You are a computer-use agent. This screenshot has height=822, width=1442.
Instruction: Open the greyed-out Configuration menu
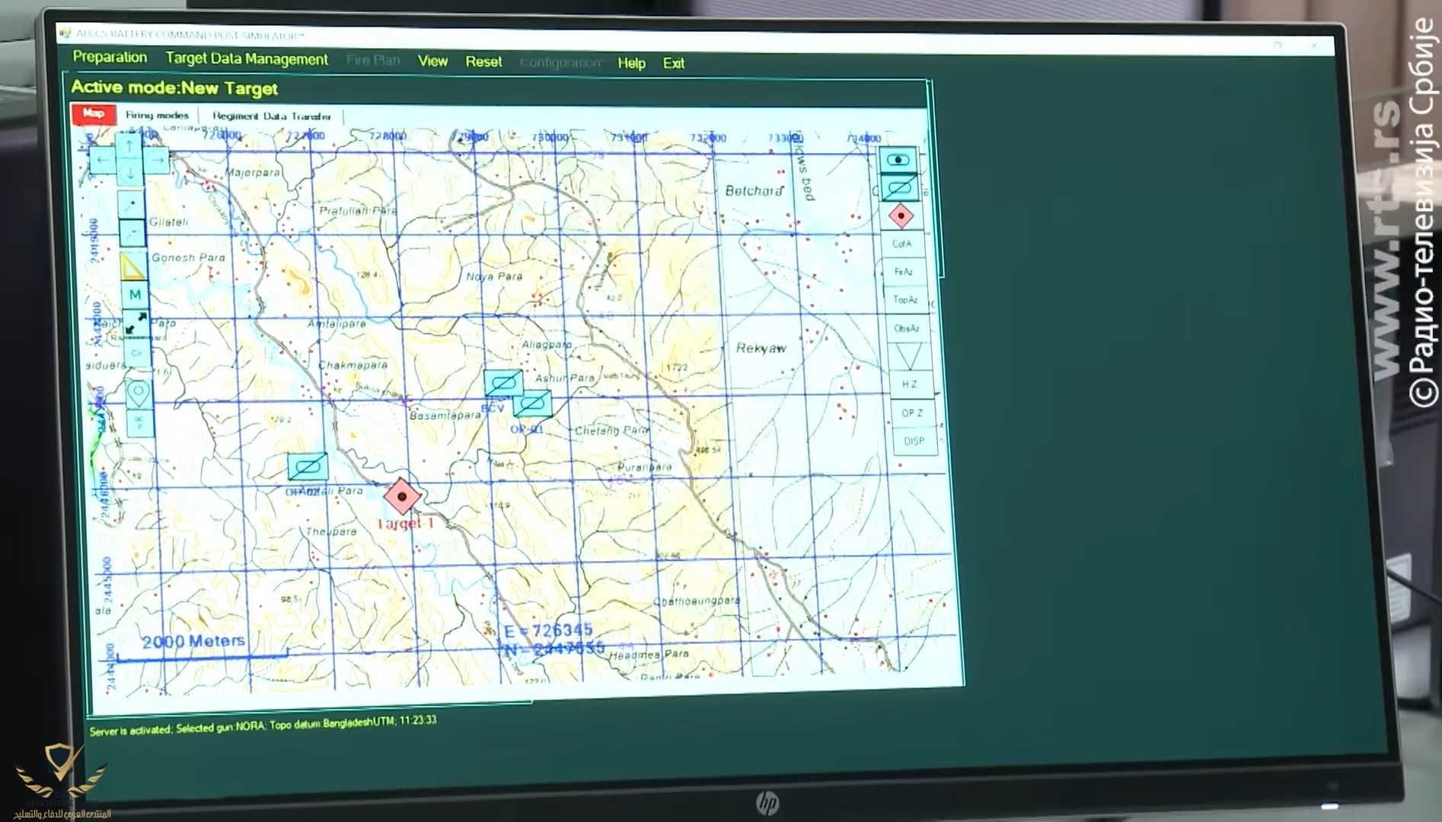tap(560, 62)
